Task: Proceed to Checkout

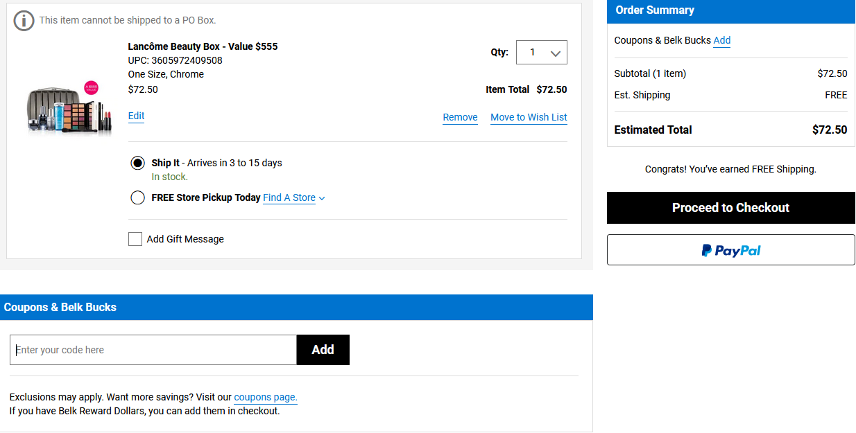Action: pos(731,208)
